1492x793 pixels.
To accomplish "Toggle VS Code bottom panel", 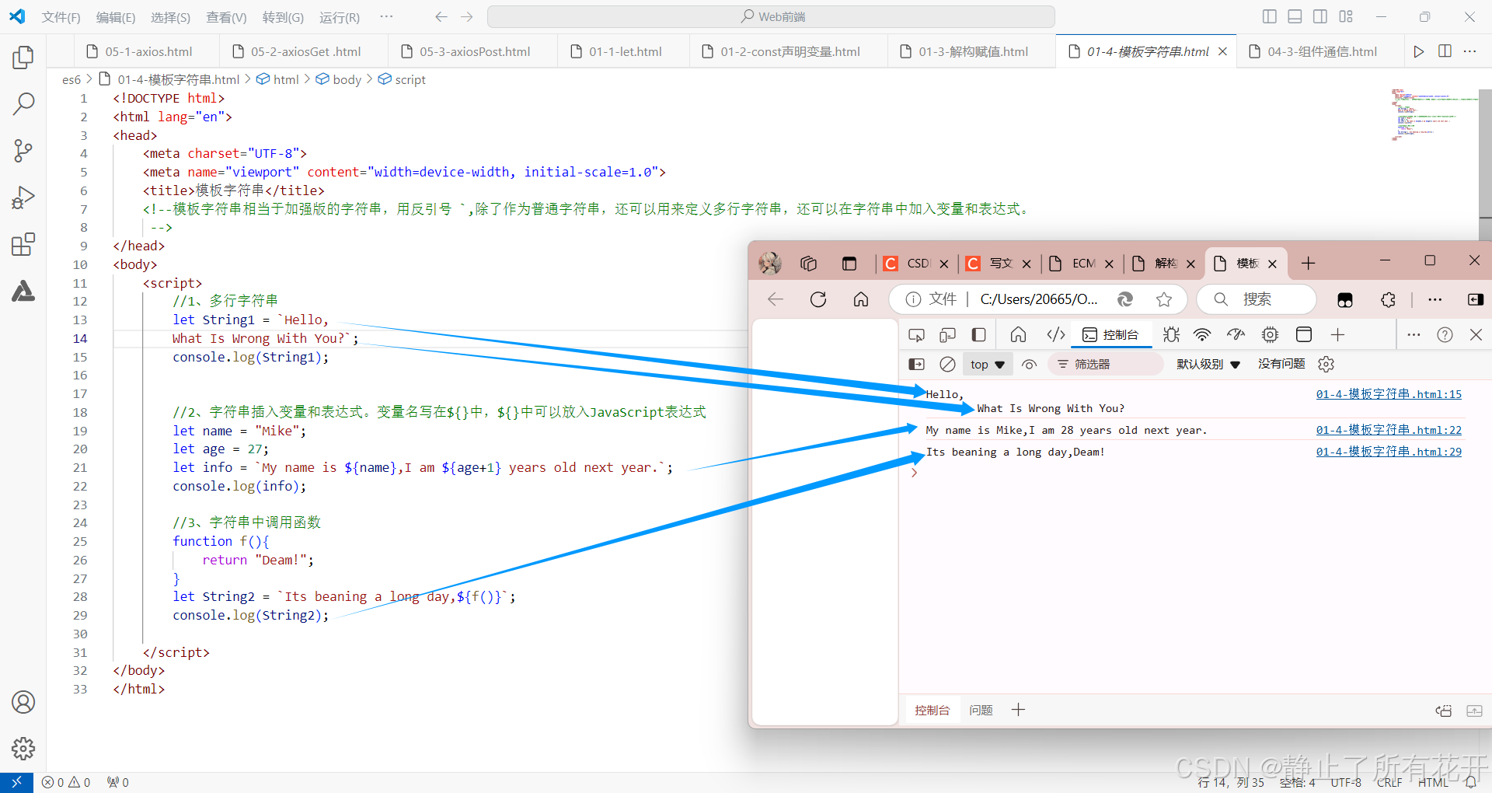I will click(x=1295, y=16).
